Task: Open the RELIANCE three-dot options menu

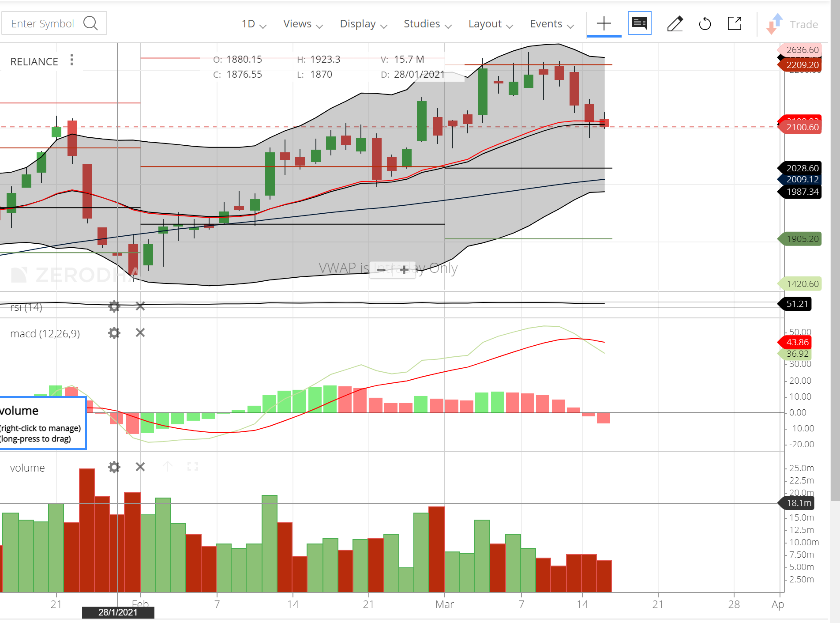Action: pos(71,60)
